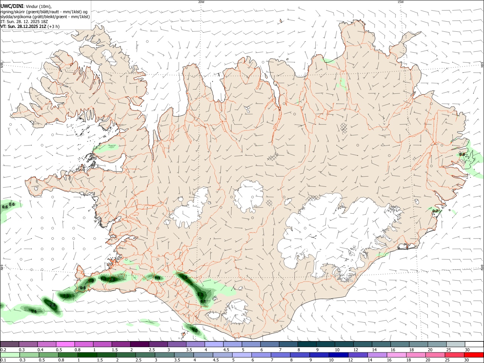Click the 15W longitude label
The image size is (484, 363).
click(400, 2)
